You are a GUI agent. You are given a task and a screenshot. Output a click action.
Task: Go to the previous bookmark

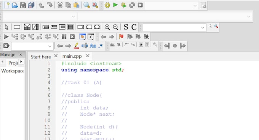tap(130, 36)
